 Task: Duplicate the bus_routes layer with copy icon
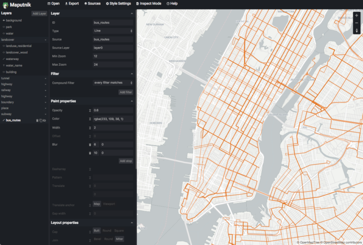pos(41,120)
